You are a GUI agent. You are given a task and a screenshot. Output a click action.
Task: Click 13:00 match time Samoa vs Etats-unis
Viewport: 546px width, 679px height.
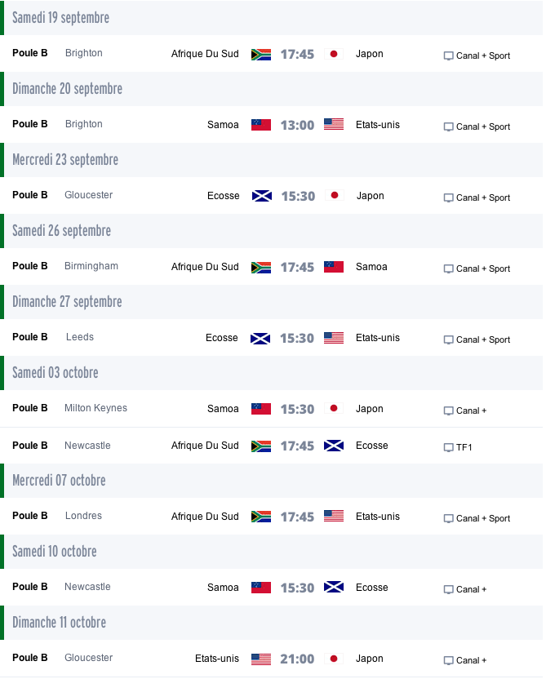pos(297,125)
